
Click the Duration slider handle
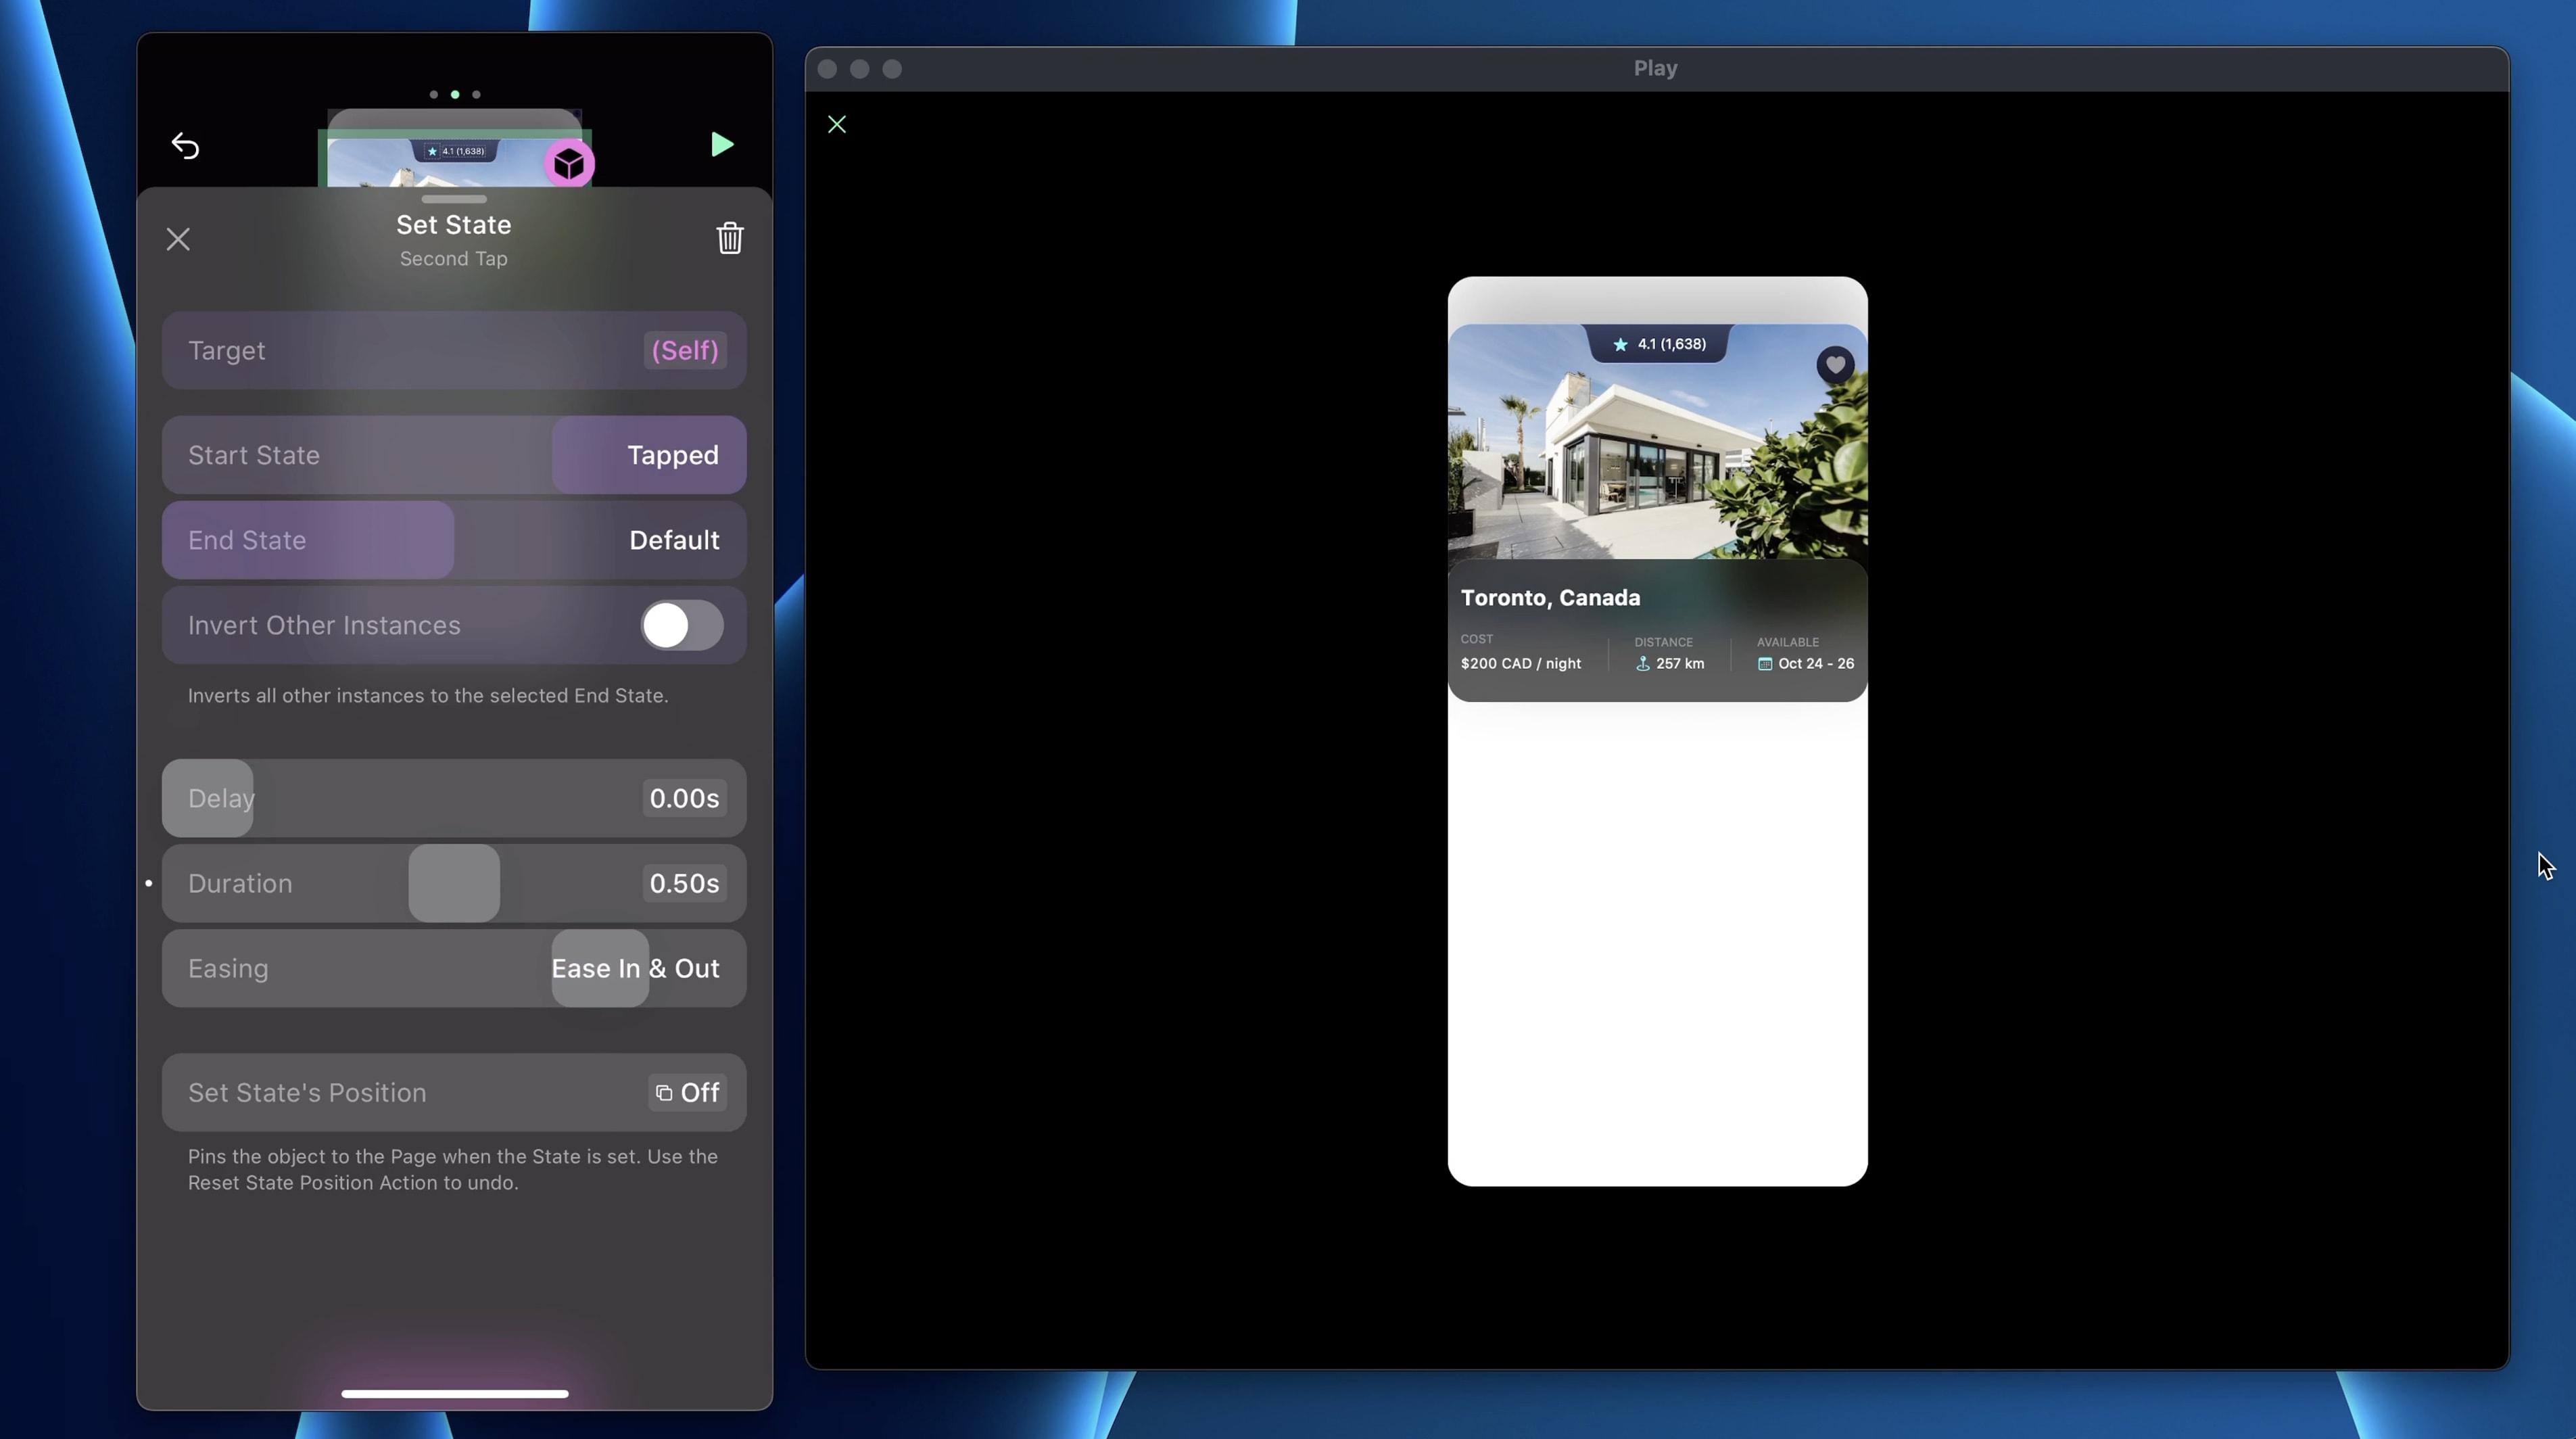click(454, 883)
